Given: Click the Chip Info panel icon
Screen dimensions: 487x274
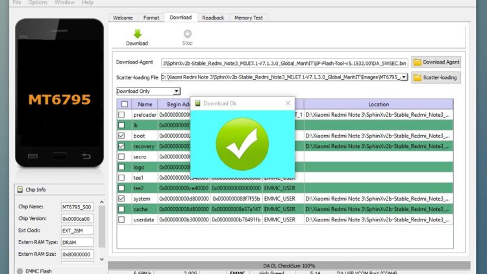Looking at the screenshot, I should click(19, 190).
